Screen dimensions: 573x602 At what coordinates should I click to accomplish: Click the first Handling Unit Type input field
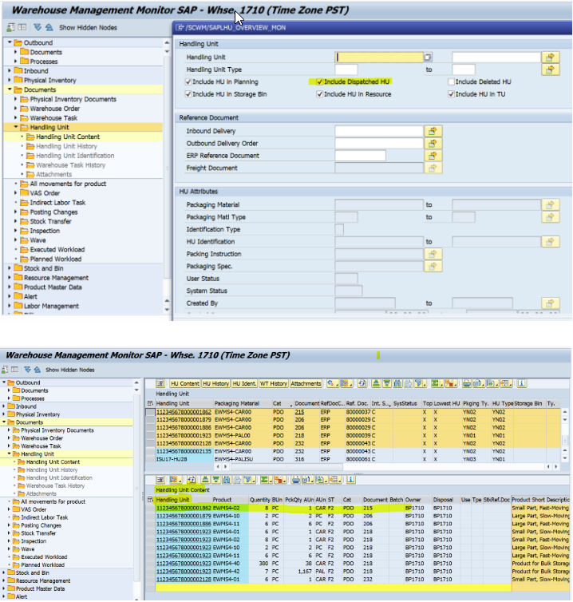346,69
